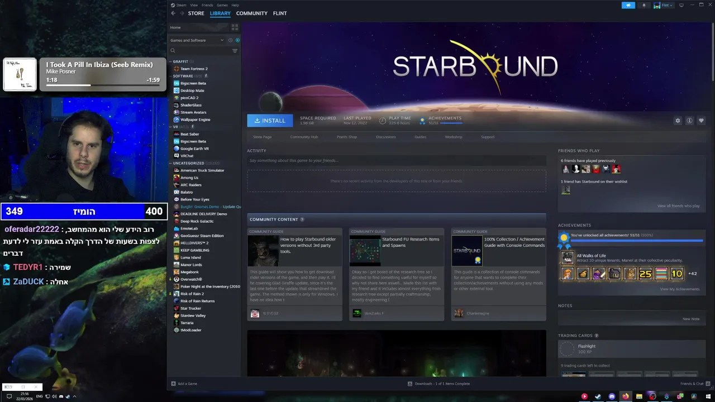Open the View menu

tap(194, 5)
